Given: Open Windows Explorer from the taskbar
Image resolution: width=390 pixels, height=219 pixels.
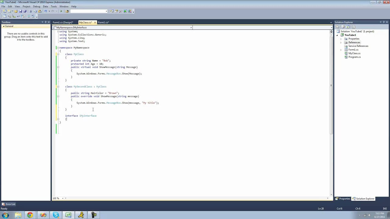Looking at the screenshot, I should click(x=18, y=215).
